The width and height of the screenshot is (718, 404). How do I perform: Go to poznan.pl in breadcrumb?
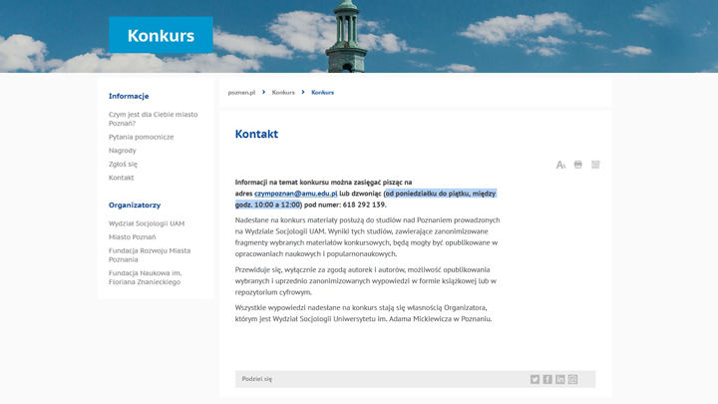click(x=241, y=93)
